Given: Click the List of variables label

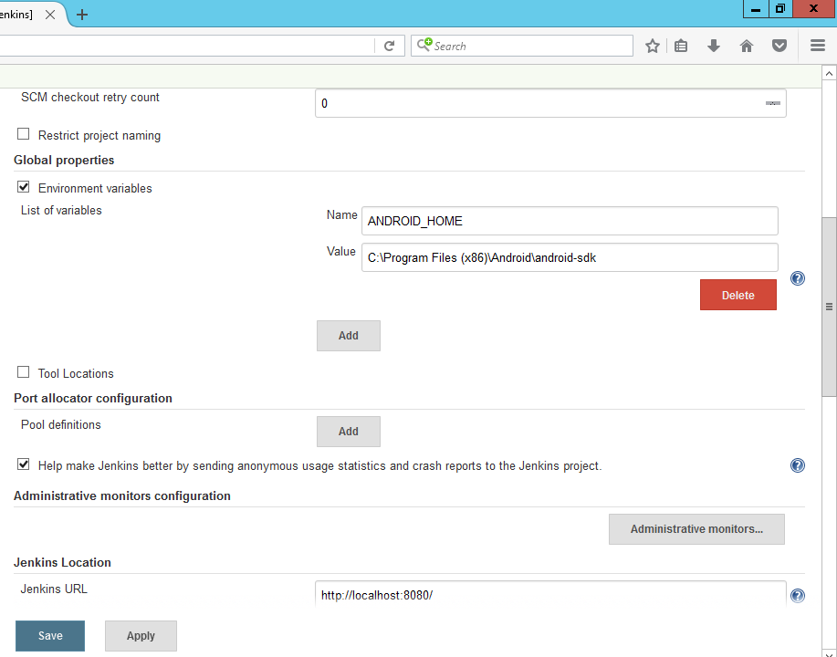Looking at the screenshot, I should tap(61, 210).
